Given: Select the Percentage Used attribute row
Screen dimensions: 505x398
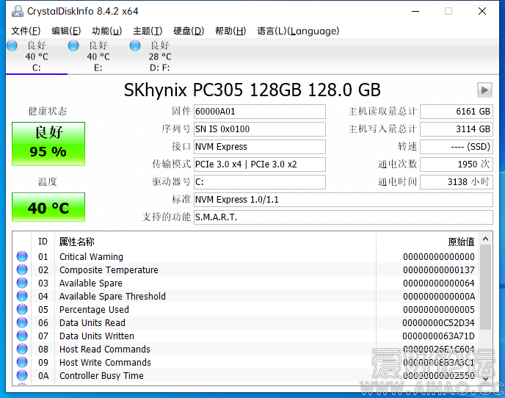Looking at the screenshot, I should 246,309.
